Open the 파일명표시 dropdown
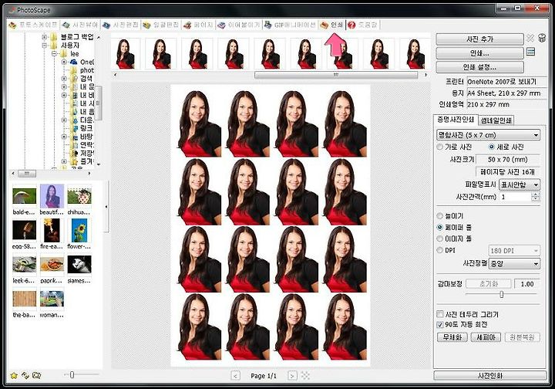Viewport: 555px width, 389px height. click(520, 184)
